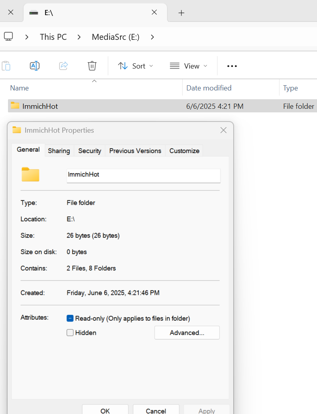
Task: Click folder icon in Properties title bar
Action: 17,130
